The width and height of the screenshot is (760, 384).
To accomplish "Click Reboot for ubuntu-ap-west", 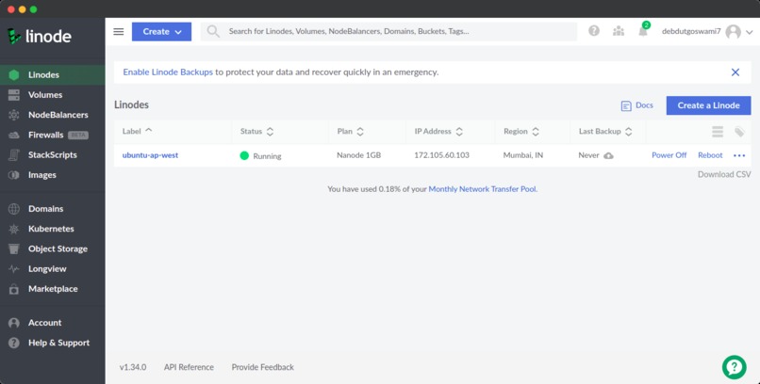I will [x=710, y=155].
